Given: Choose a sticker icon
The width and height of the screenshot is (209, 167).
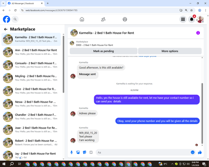Looking at the screenshot, I should point(84,152).
